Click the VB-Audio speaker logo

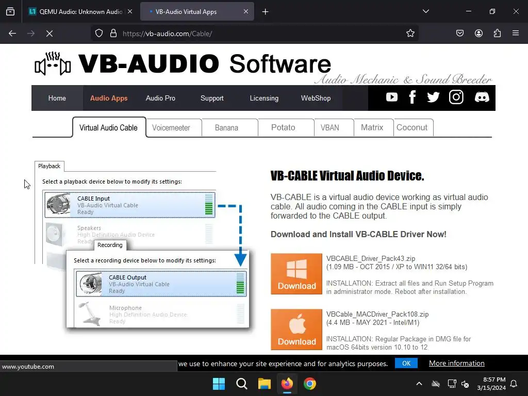pos(53,63)
